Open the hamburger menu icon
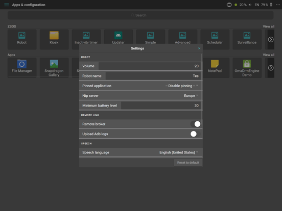 pos(7,5)
